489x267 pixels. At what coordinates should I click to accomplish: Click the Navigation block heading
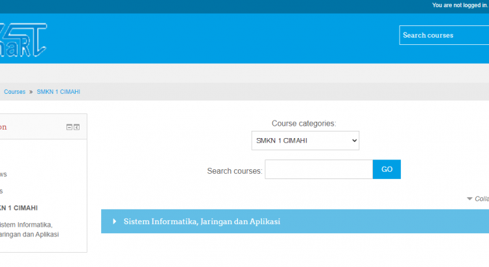pyautogui.click(x=3, y=127)
